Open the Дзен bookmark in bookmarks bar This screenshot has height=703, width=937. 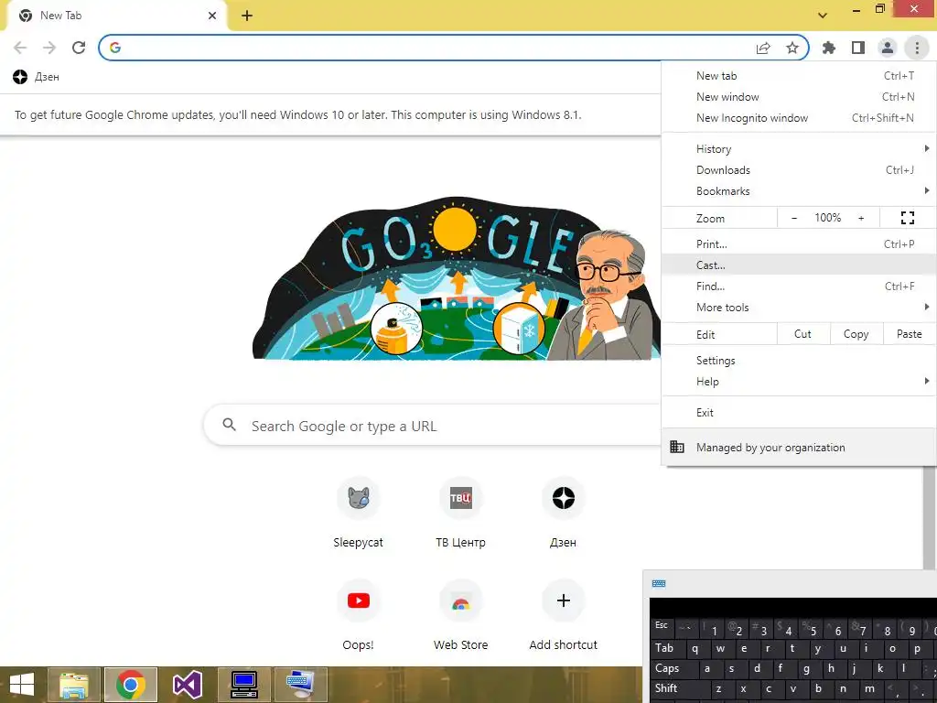(x=36, y=77)
